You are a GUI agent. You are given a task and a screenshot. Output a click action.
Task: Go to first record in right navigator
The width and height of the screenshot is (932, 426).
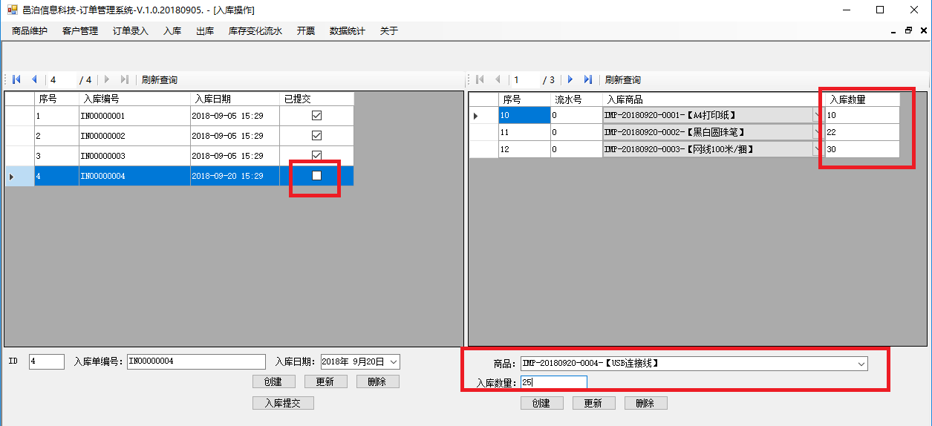point(480,79)
